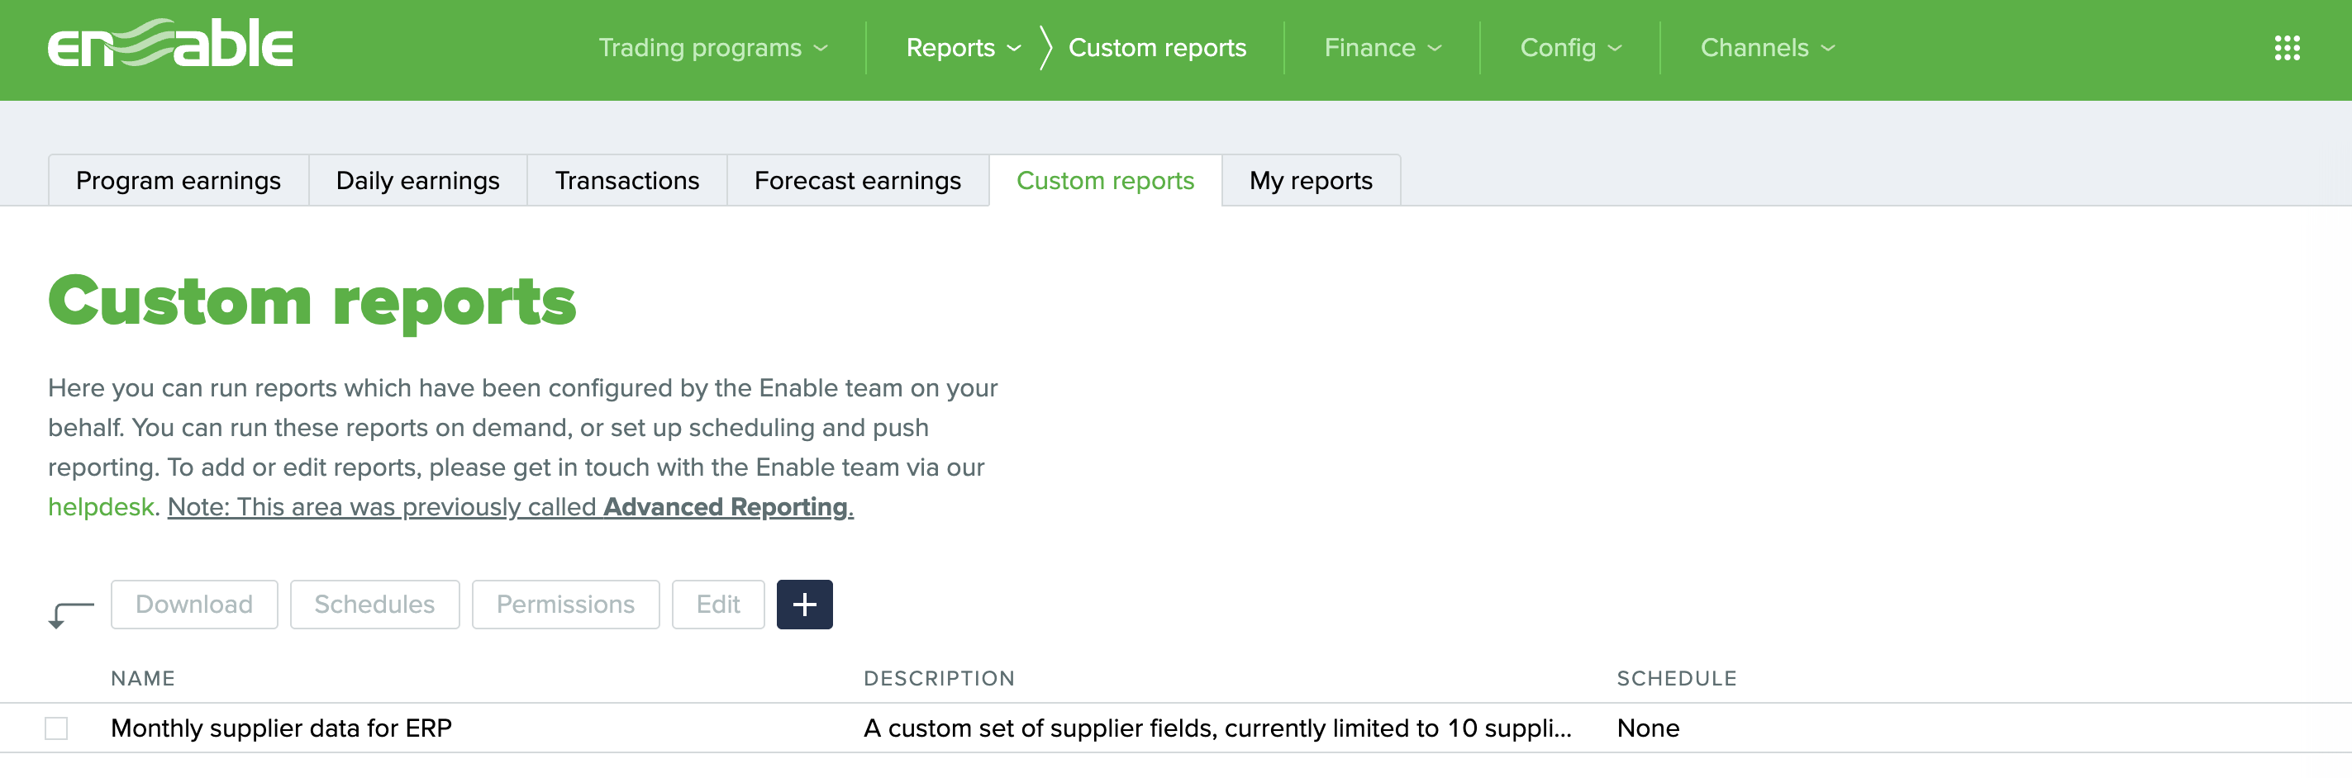
Task: Click the plus icon to add a report
Action: tap(803, 604)
